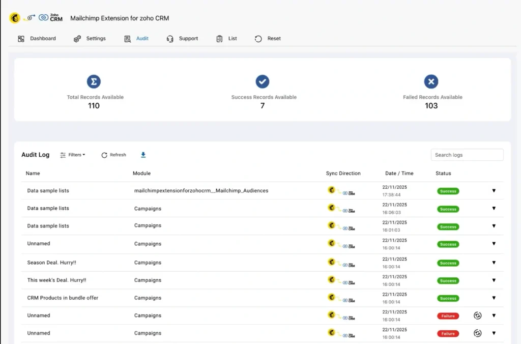Switch to the Dashboard tab
The height and width of the screenshot is (344, 521).
[x=37, y=38]
